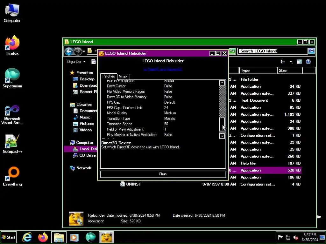The height and width of the screenshot is (244, 326).
Task: Click the Model Quality value Medium
Action: (170, 113)
